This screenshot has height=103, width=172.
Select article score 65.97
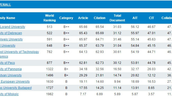click(x=83, y=39)
